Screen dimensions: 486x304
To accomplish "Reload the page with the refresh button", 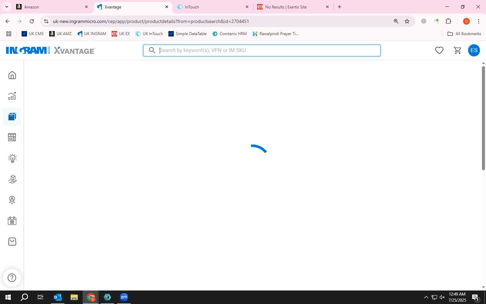I will tap(32, 21).
